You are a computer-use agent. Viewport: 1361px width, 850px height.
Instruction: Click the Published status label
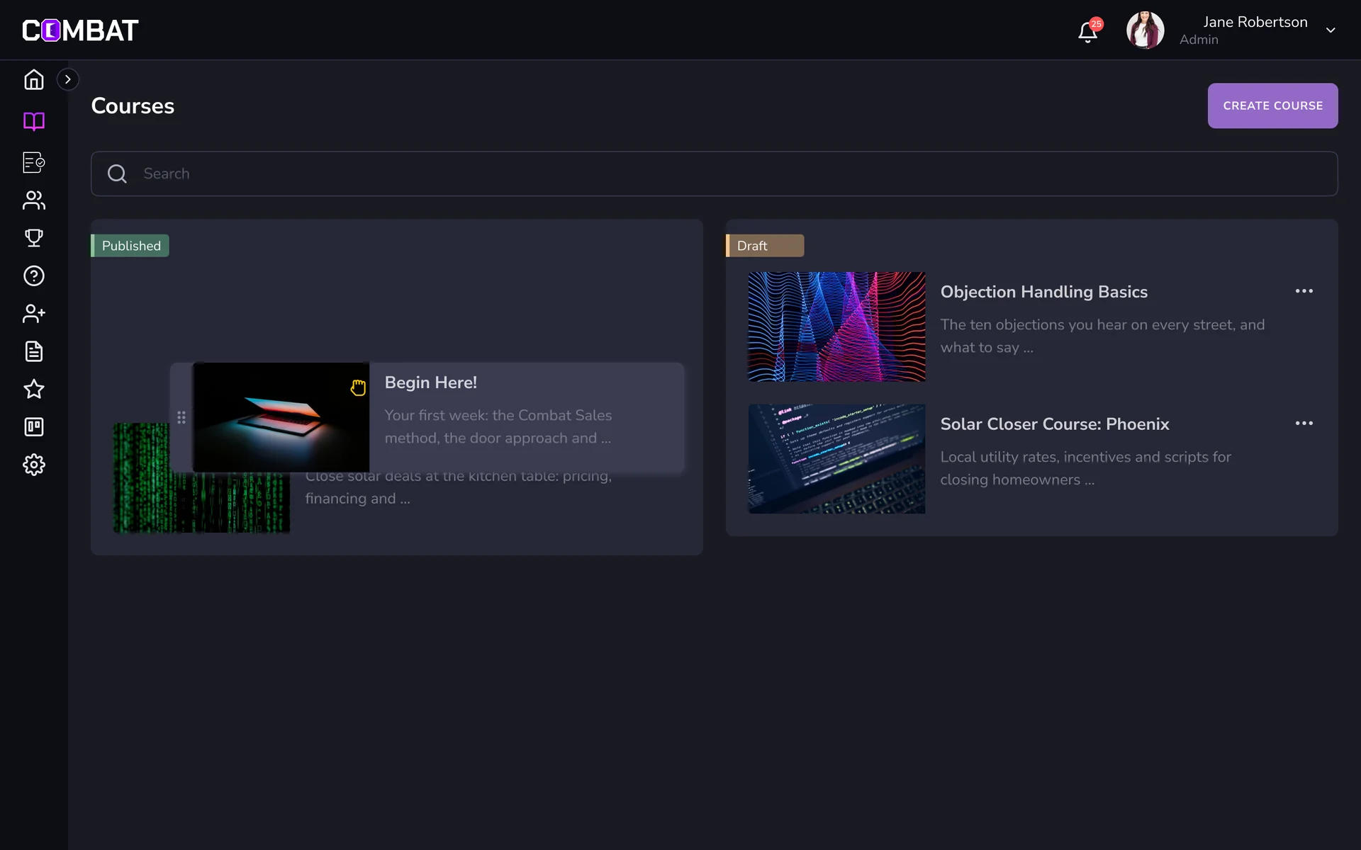point(130,246)
